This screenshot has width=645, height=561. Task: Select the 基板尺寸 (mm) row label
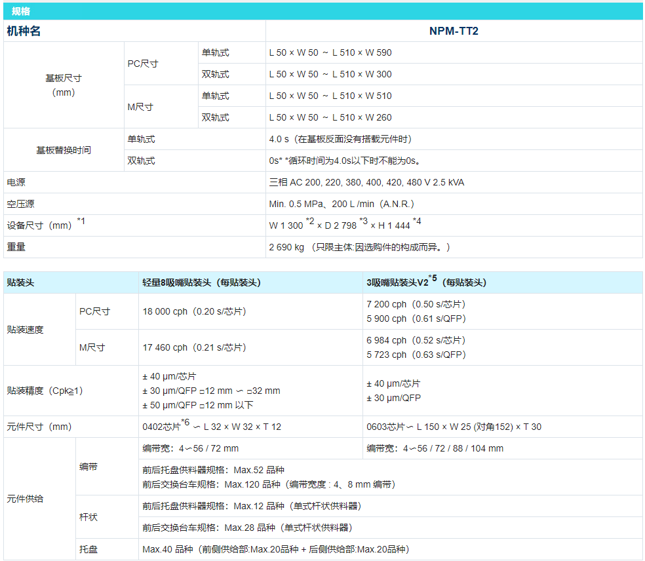coord(64,85)
